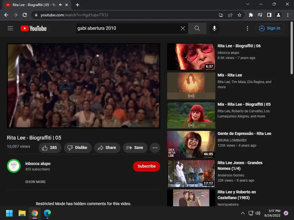This screenshot has height=220, width=294.
Task: Reload the page
Action: [x=25, y=15]
